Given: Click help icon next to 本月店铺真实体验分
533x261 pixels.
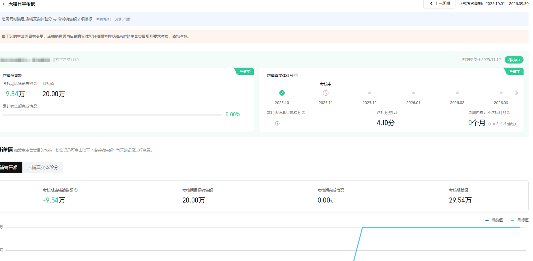Looking at the screenshot, I should tap(304, 113).
